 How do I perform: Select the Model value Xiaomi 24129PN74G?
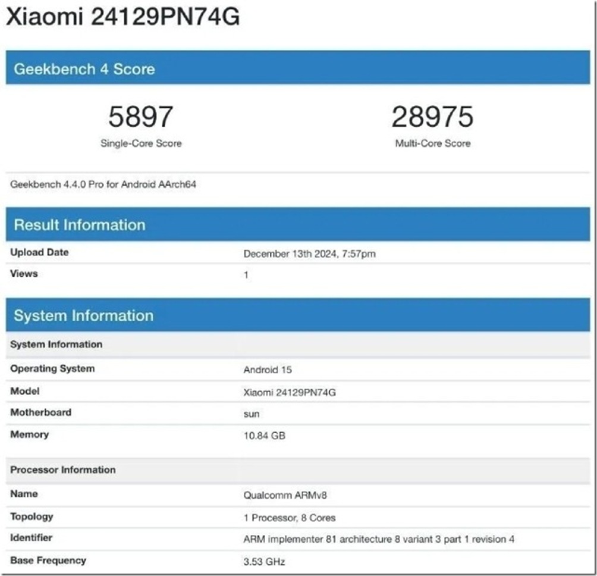click(x=290, y=392)
